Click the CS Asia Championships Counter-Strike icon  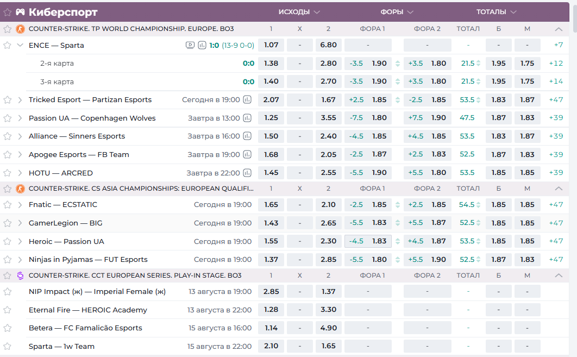(20, 189)
